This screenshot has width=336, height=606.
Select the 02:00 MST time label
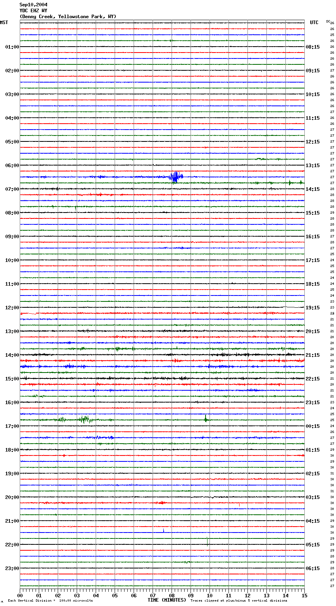coord(12,71)
